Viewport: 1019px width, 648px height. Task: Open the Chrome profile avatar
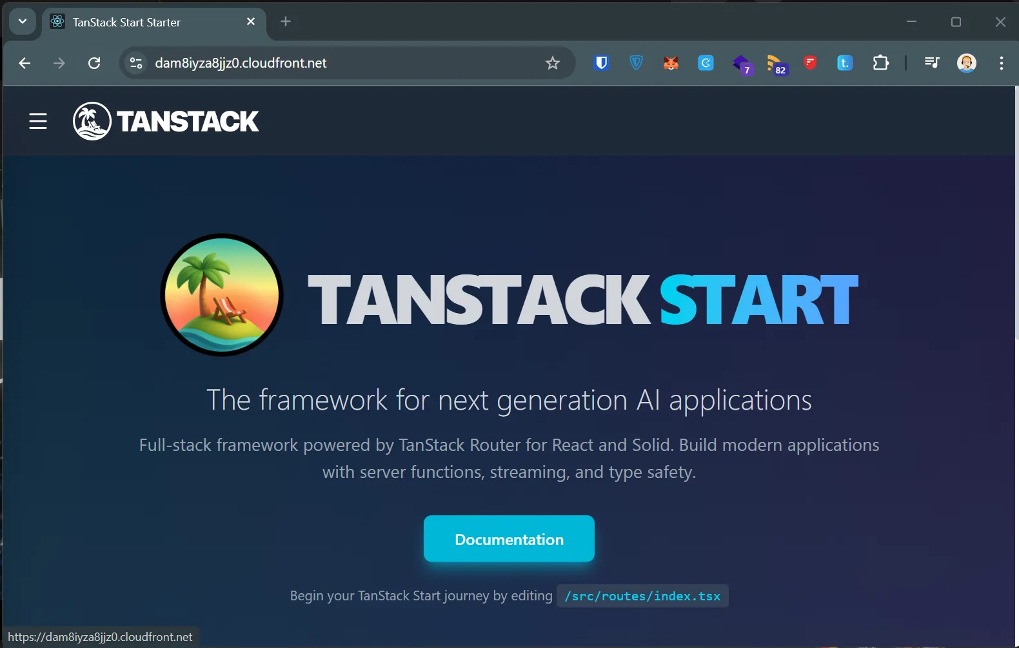(966, 63)
